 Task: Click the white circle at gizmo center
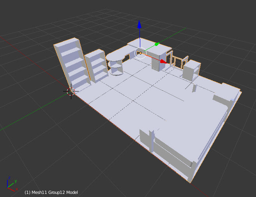click(140, 53)
